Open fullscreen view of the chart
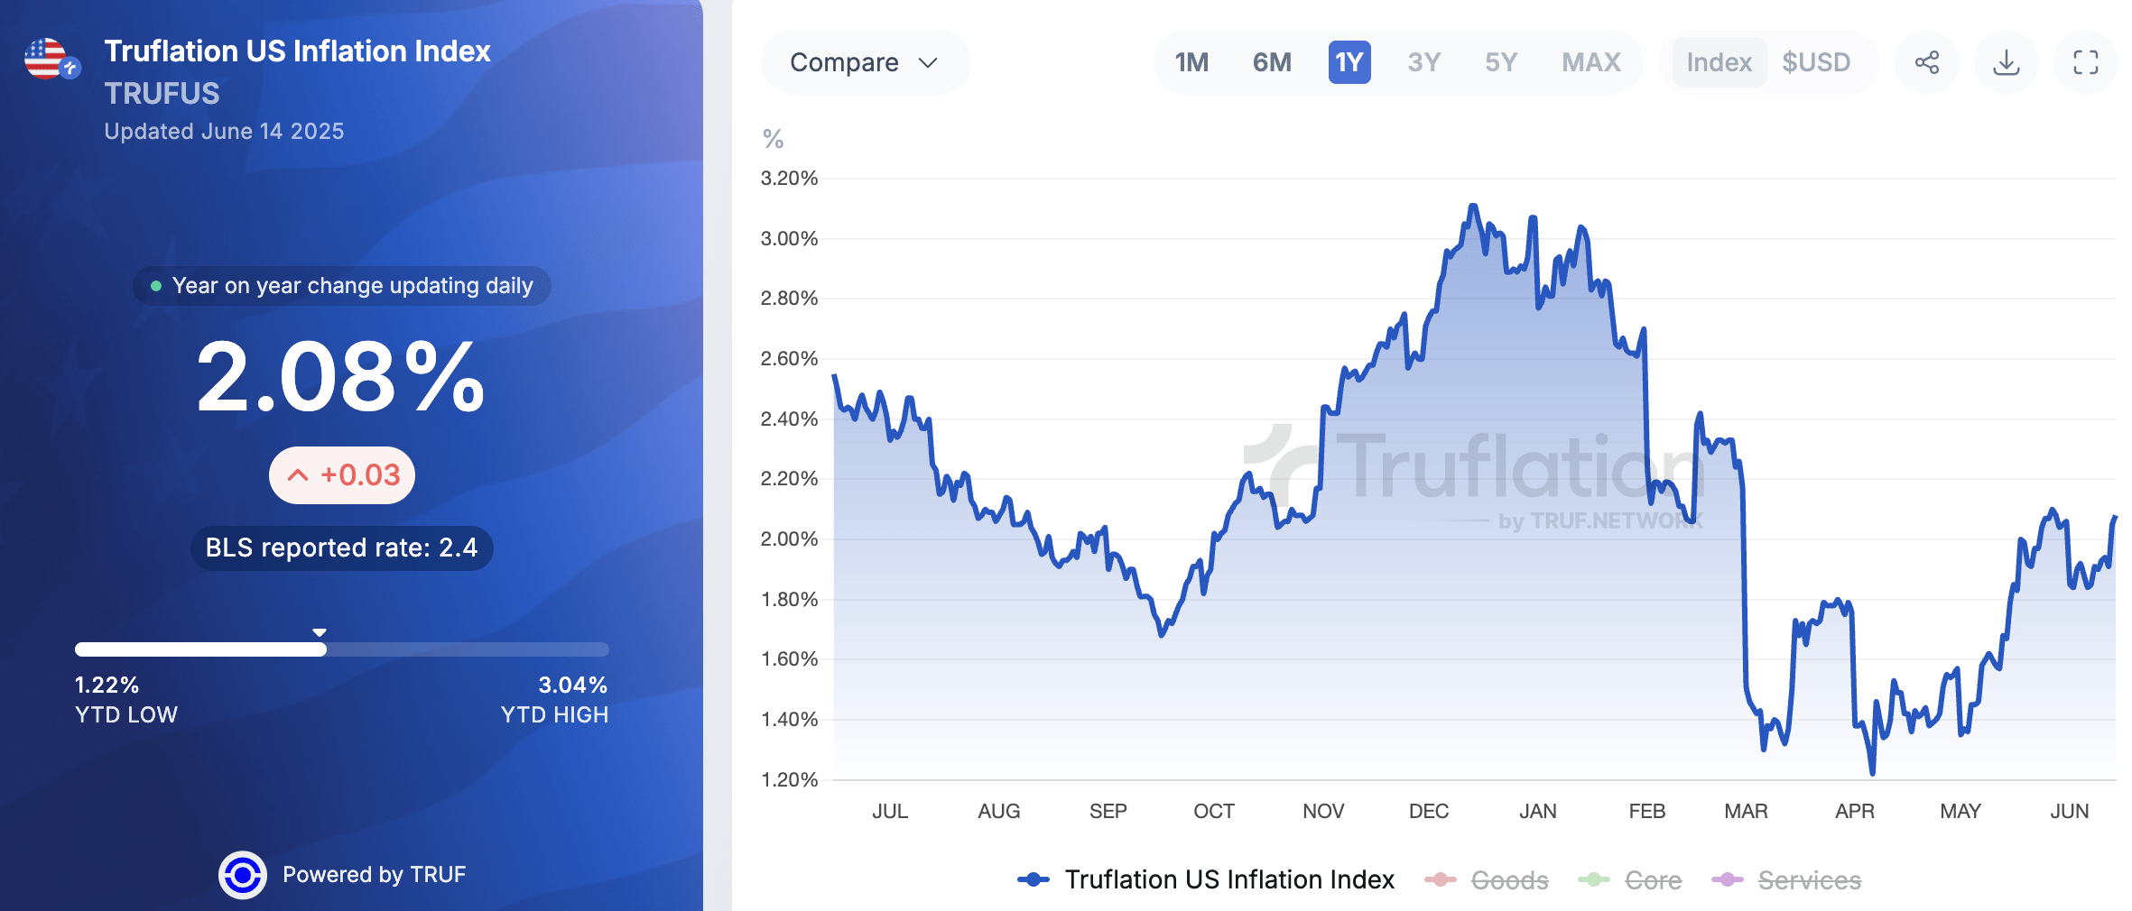Screen dimensions: 2132x911 click(2085, 62)
